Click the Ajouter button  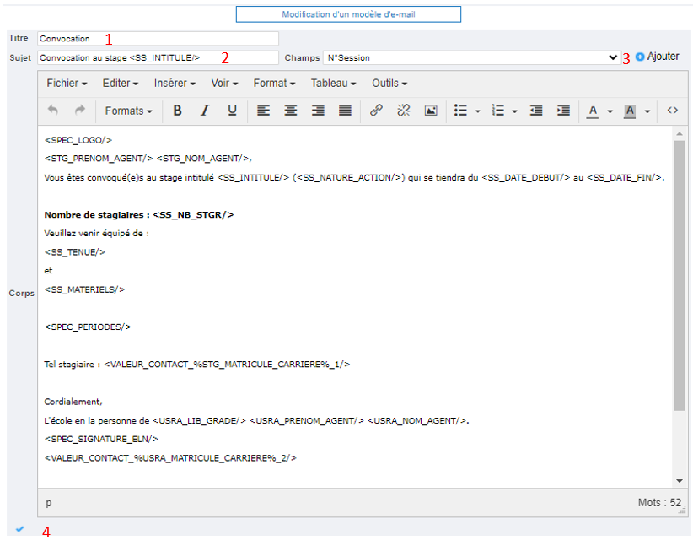(657, 57)
